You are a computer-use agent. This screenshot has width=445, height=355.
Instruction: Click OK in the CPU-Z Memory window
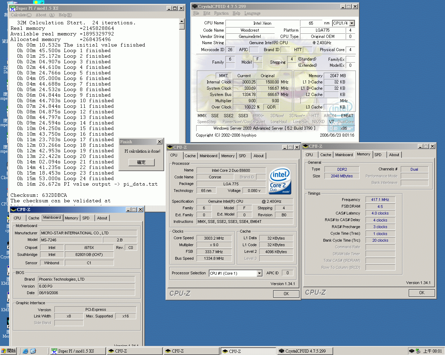point(422,293)
